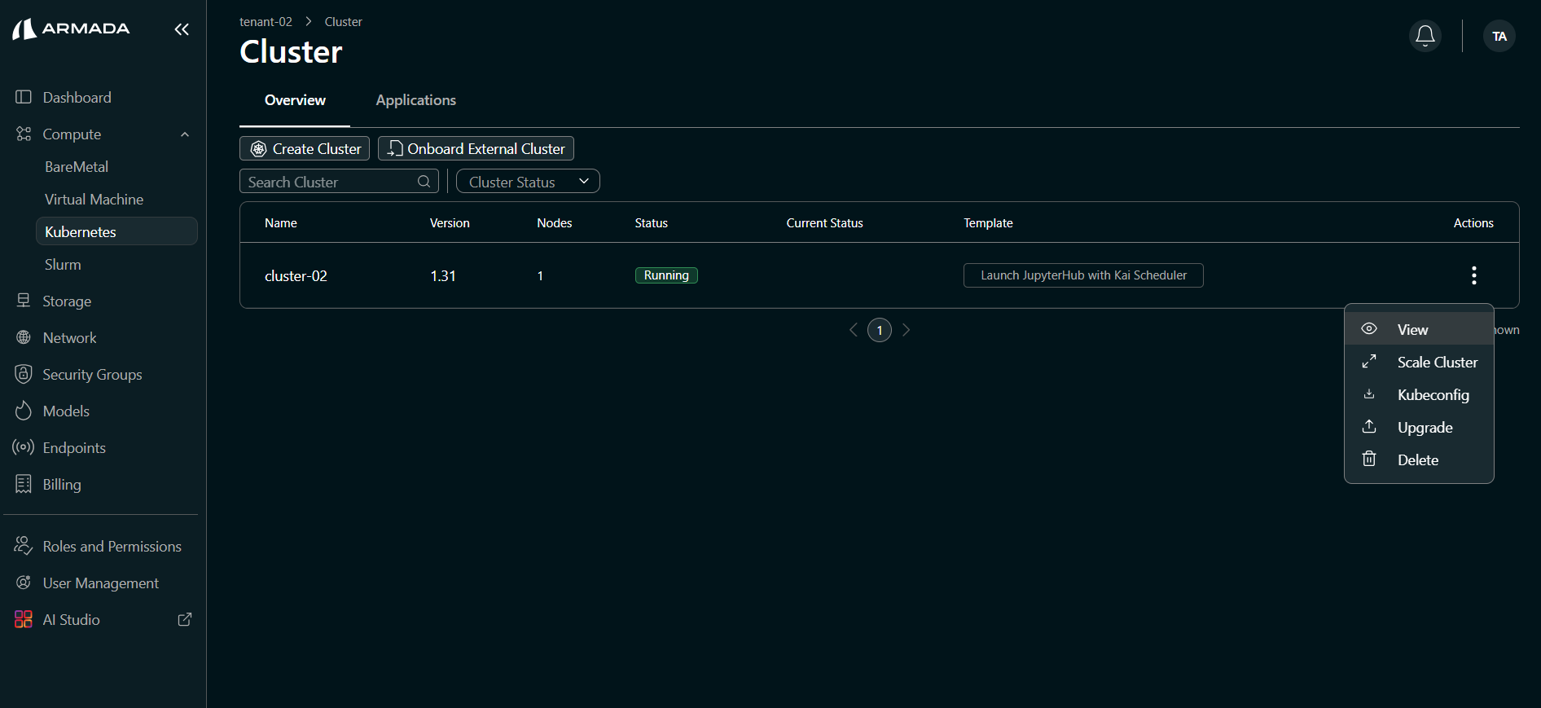Click the Search Cluster input field
The image size is (1541, 708).
(330, 182)
